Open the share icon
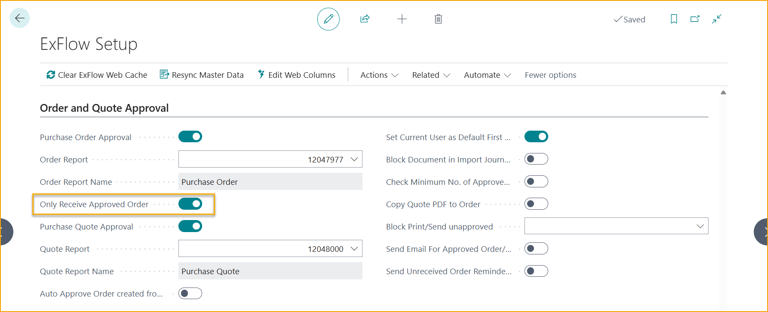This screenshot has height=312, width=768. [365, 19]
